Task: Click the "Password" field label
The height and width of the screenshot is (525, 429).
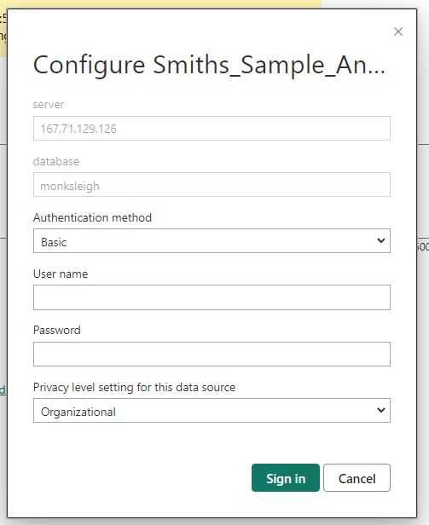Action: pos(56,330)
